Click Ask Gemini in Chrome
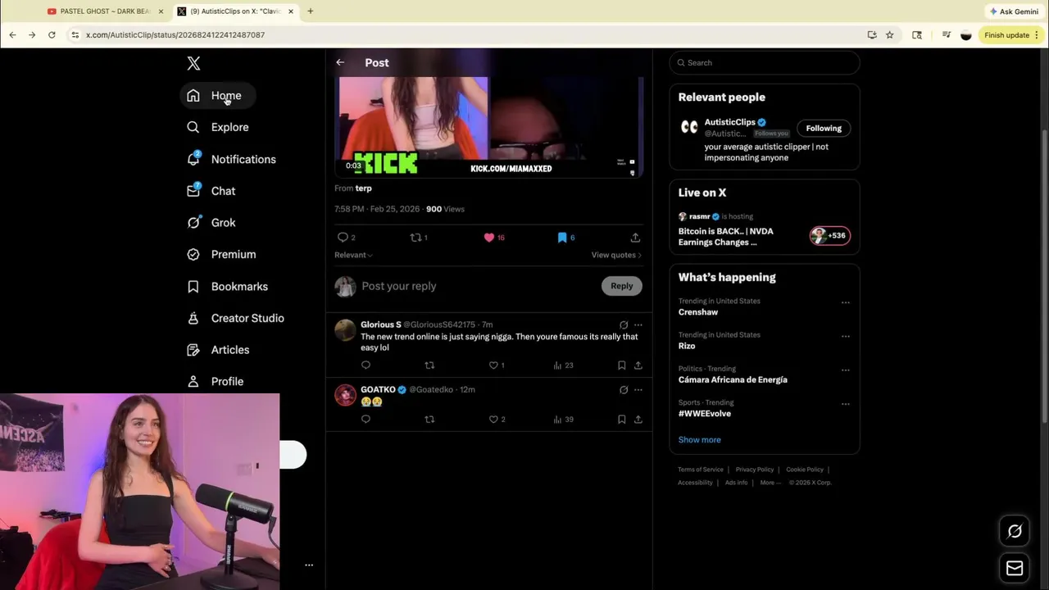1049x590 pixels. point(1015,11)
